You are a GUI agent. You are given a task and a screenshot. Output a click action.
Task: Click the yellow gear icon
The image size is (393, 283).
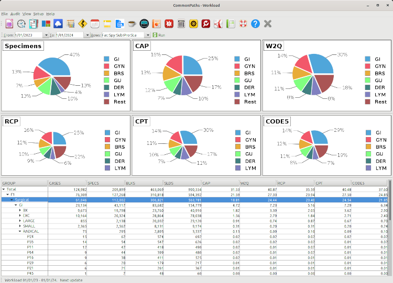(193, 24)
